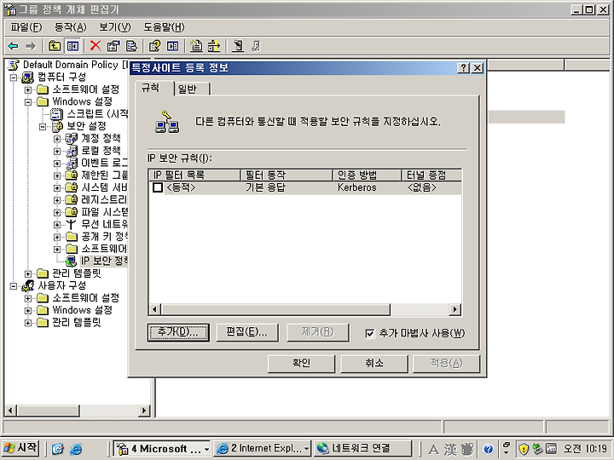The image size is (614, 460).
Task: Open the 동작(A) menu
Action: (x=70, y=27)
